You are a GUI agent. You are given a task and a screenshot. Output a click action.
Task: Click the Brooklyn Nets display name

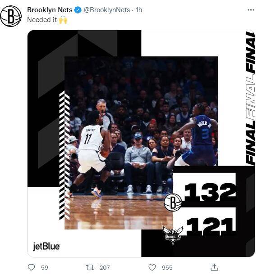50,10
